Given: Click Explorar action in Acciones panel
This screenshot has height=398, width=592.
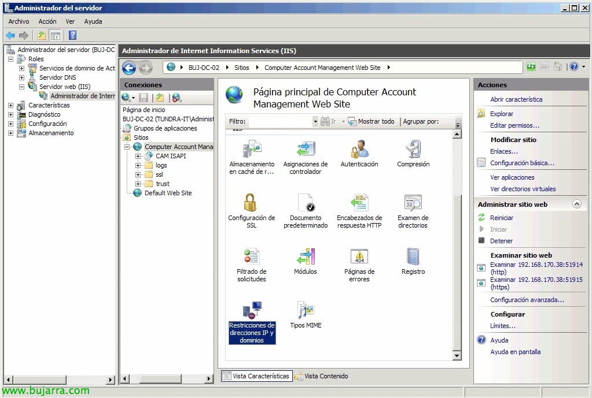Looking at the screenshot, I should tap(502, 114).
